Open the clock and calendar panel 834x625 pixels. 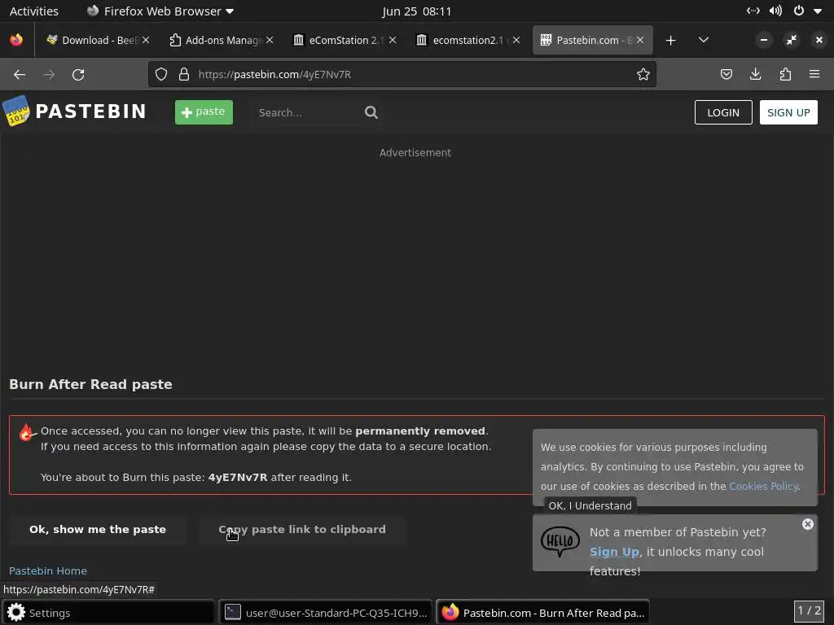[416, 11]
